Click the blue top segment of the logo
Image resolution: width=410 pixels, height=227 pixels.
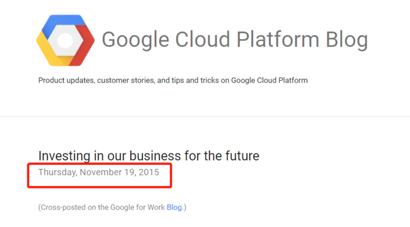pos(64,21)
